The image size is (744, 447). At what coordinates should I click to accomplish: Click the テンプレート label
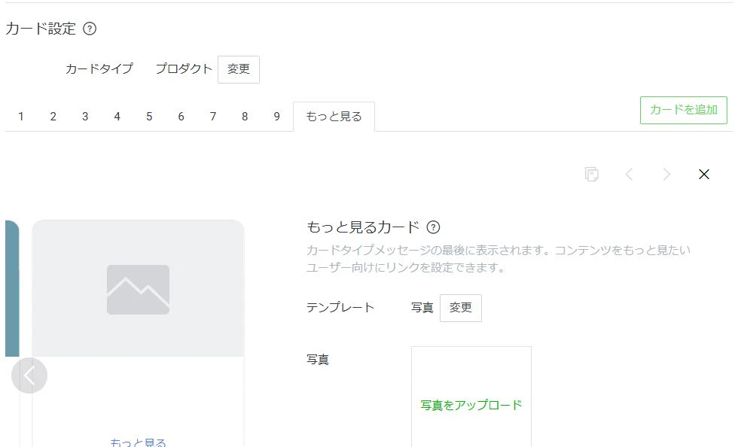[x=340, y=308]
